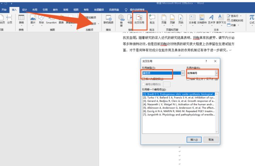Switch to the 审阅 tab

coord(66,10)
